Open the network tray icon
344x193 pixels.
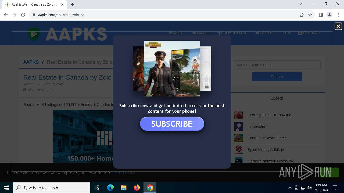(303, 188)
